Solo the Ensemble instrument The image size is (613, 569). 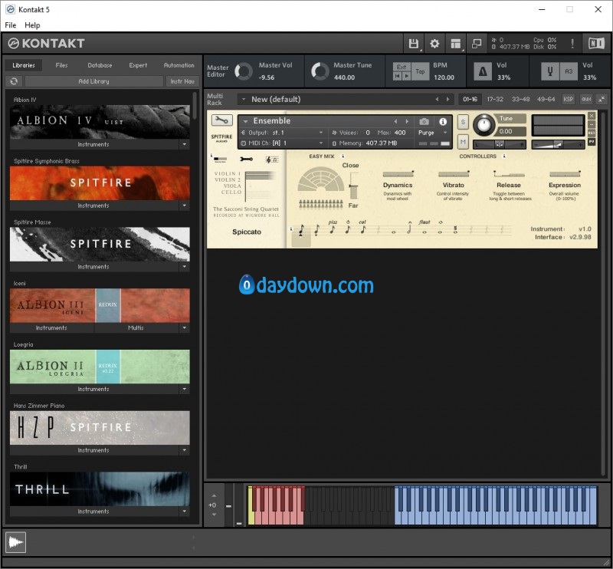[x=463, y=122]
